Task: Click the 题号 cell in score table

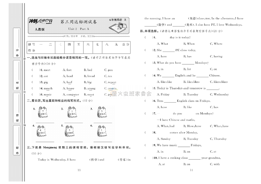Action: (x=31, y=44)
